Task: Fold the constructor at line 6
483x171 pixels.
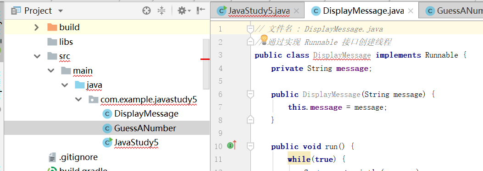Action: pyautogui.click(x=250, y=94)
